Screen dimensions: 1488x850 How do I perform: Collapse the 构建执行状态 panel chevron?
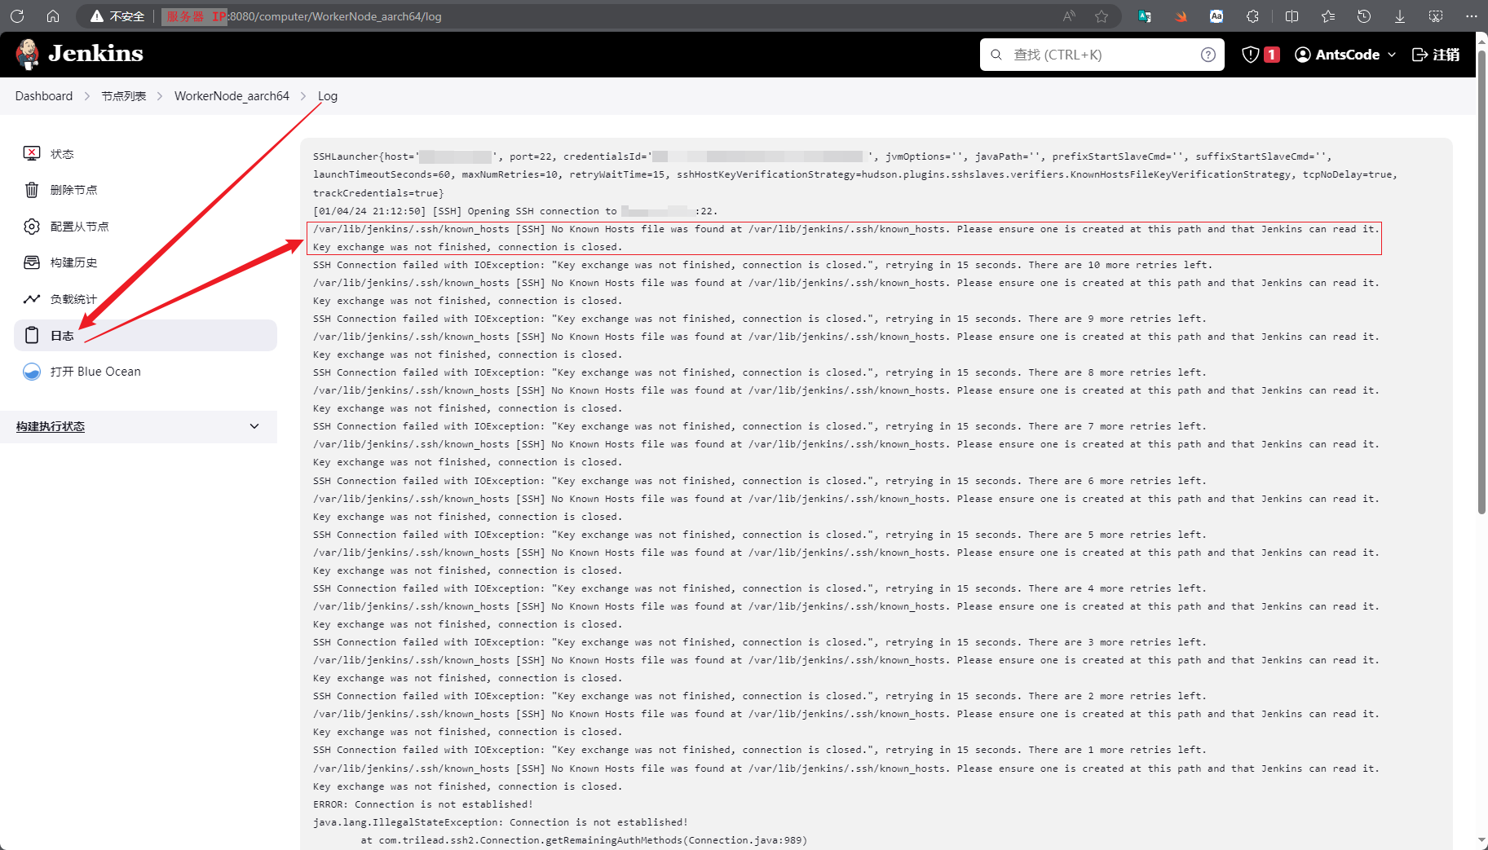(x=254, y=426)
